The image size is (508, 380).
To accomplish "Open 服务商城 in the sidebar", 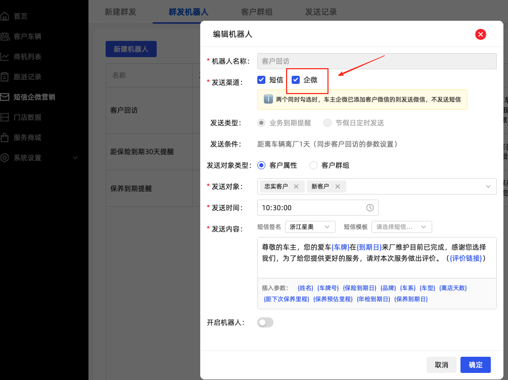I will click(27, 137).
